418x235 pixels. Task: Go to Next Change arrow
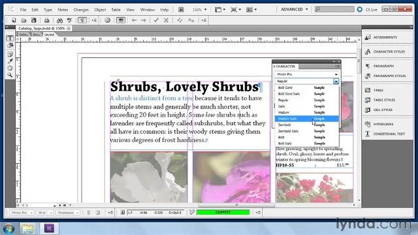[x=144, y=20]
